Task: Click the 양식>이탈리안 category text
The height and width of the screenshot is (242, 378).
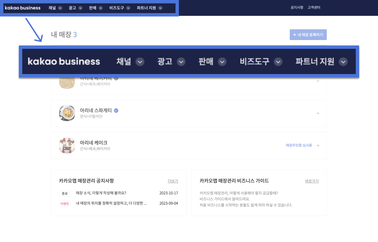Action: coord(91,116)
